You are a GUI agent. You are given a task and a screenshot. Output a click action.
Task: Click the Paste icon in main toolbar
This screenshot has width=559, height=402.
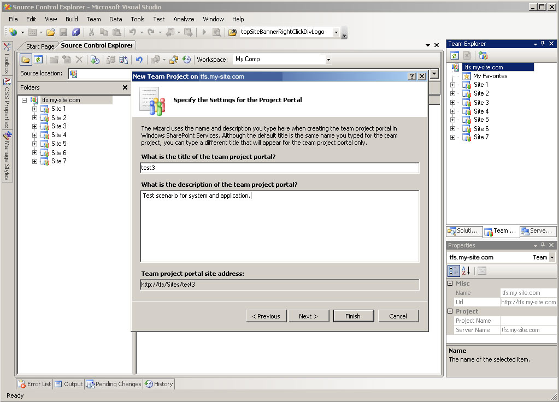117,32
